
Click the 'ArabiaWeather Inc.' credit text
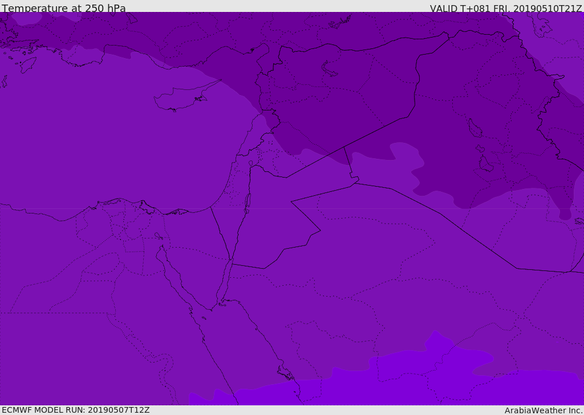pos(544,410)
